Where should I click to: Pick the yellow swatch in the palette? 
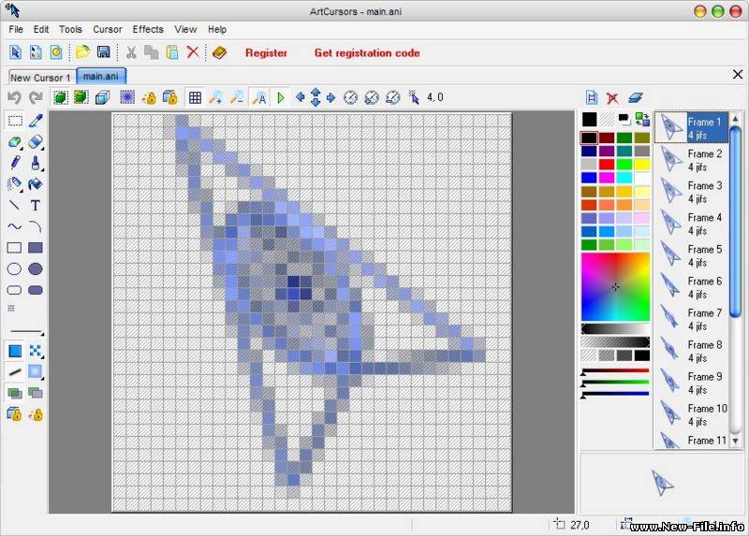(x=641, y=165)
